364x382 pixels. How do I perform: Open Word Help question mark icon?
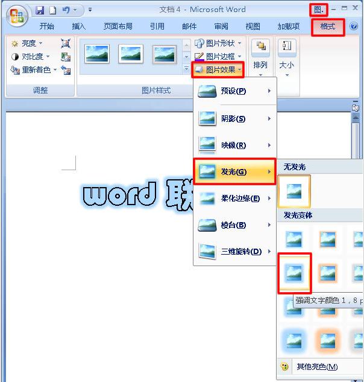[354, 26]
